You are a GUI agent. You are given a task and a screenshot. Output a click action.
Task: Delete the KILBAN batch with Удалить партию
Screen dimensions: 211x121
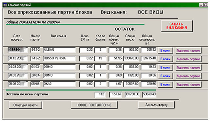click(188, 50)
